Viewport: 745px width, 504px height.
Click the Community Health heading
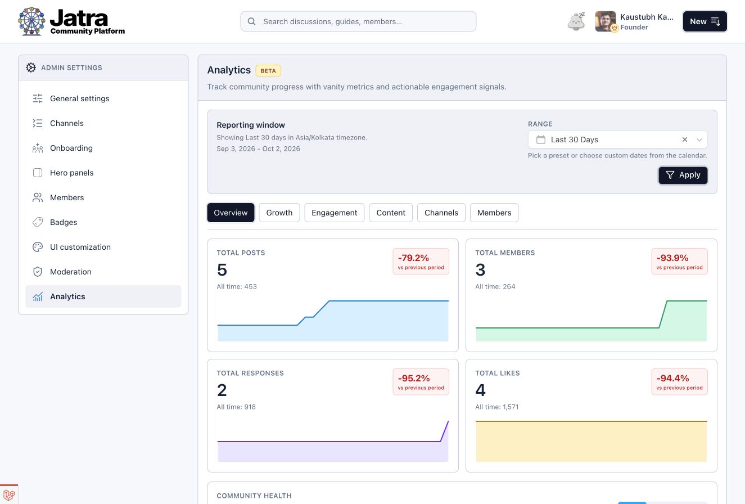click(254, 496)
